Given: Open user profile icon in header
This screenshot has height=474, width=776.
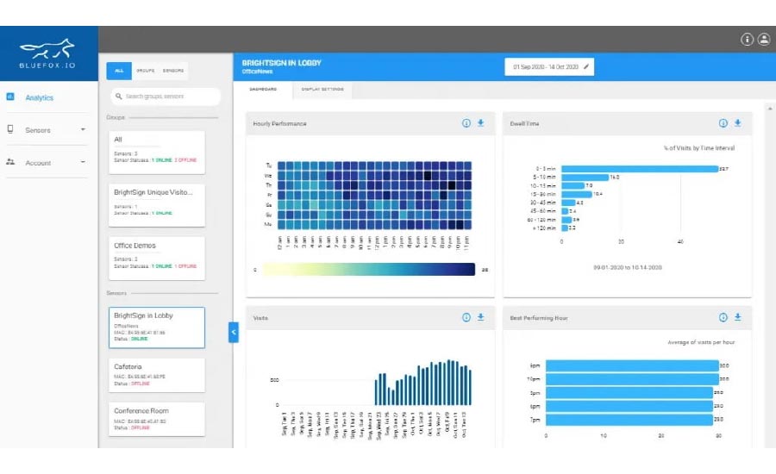Looking at the screenshot, I should click(763, 40).
